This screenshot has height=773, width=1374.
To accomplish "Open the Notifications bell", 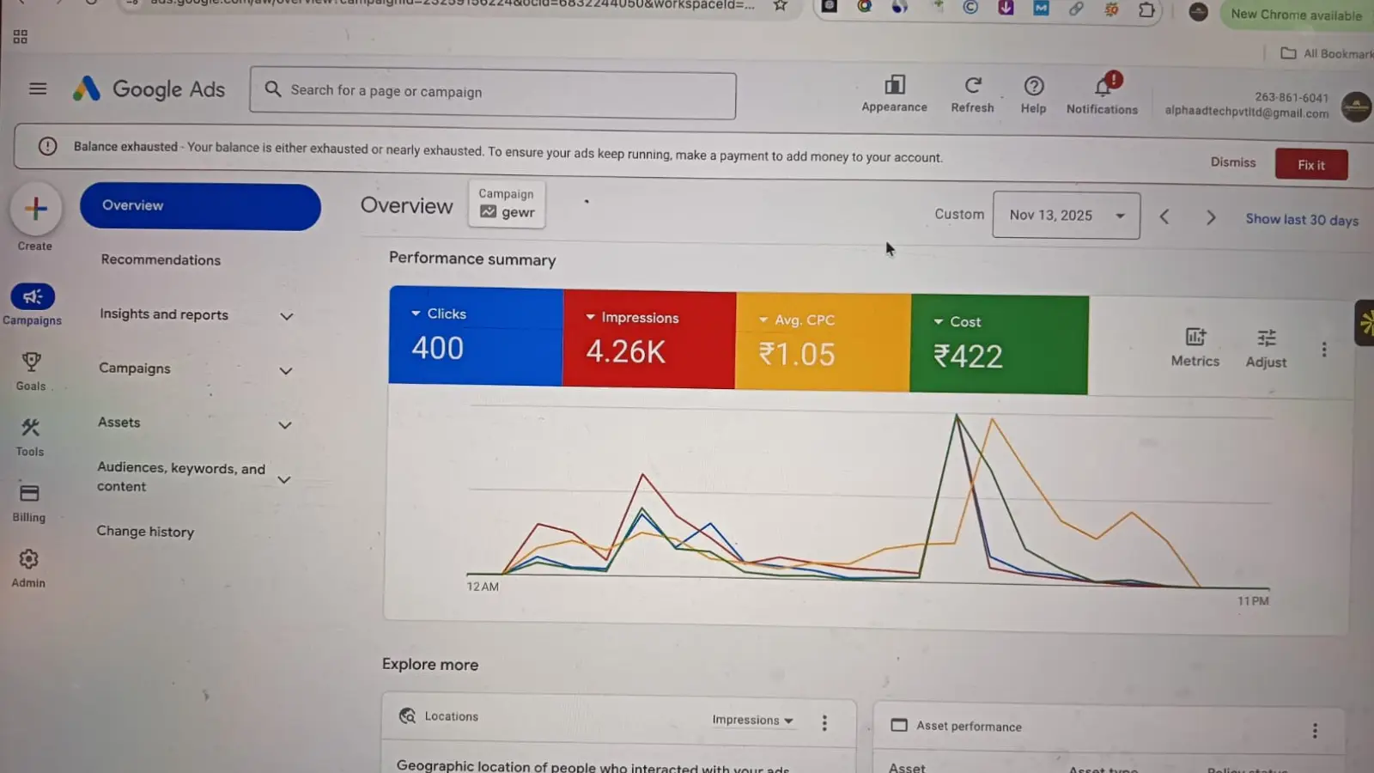I will [x=1103, y=87].
